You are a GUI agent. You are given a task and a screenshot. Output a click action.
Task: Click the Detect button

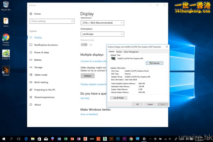click(x=87, y=76)
